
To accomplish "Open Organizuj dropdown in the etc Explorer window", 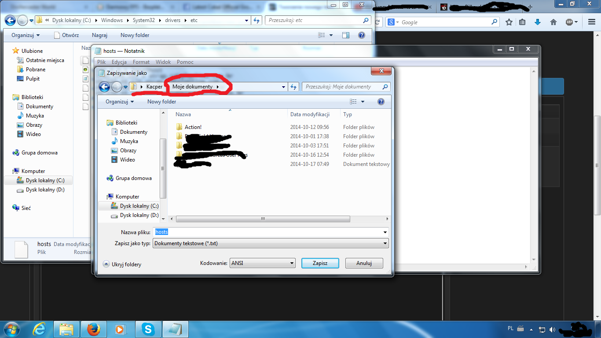I will 26,35.
